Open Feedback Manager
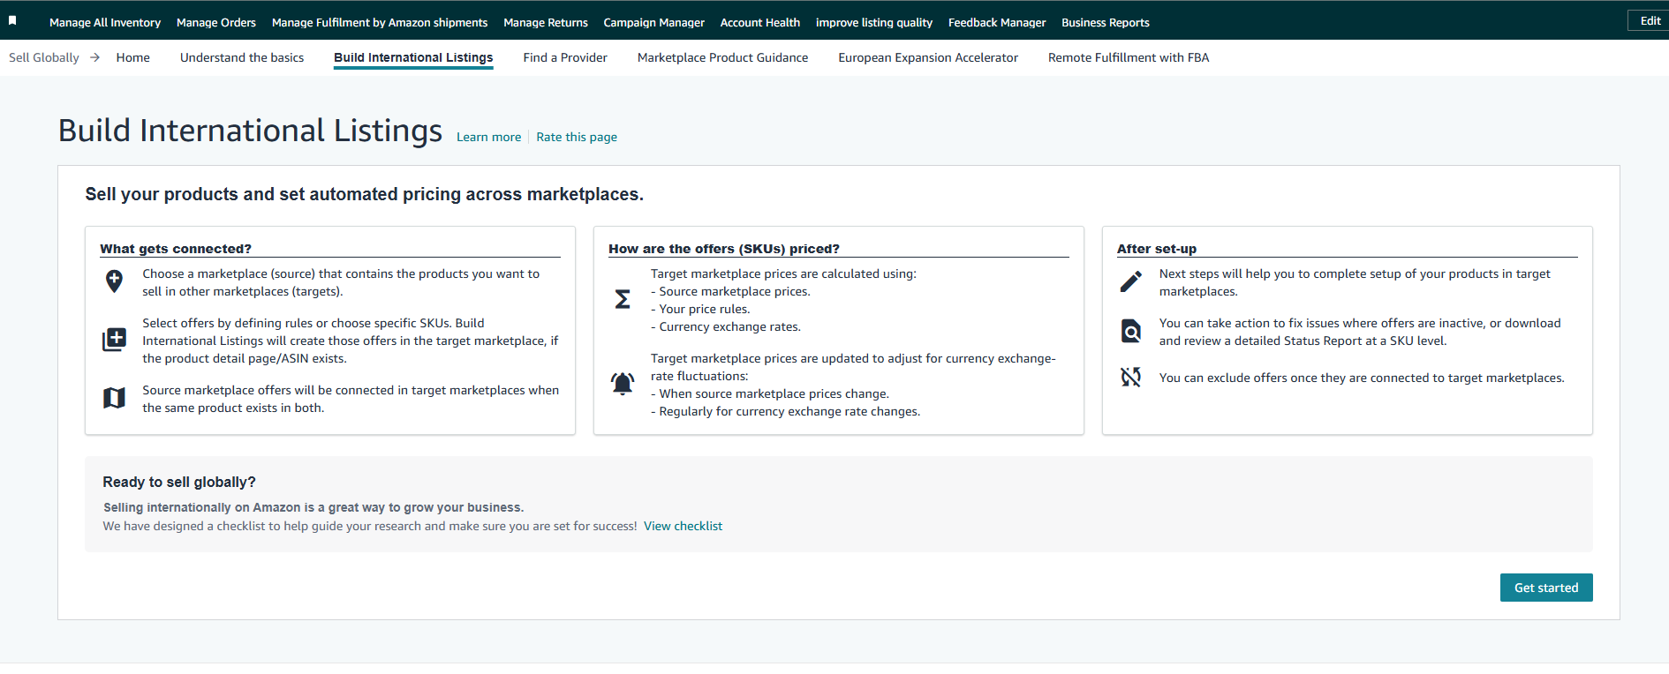Screen dimensions: 1669x674 pos(997,22)
